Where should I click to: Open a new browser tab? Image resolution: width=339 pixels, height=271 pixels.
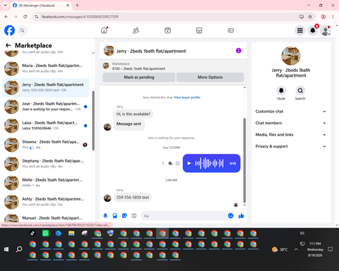tap(77, 5)
